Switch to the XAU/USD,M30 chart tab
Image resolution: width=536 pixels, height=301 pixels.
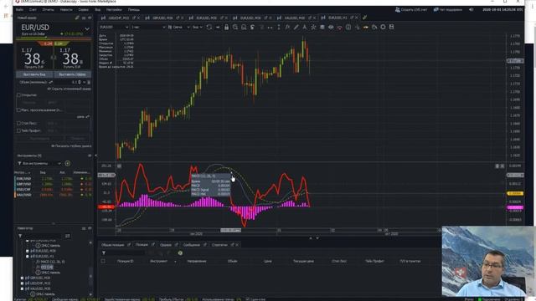pyautogui.click(x=294, y=18)
